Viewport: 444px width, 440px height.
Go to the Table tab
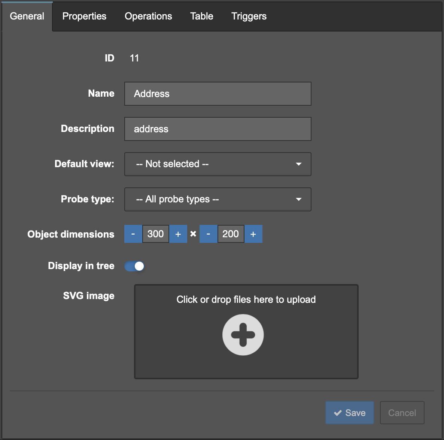point(202,16)
